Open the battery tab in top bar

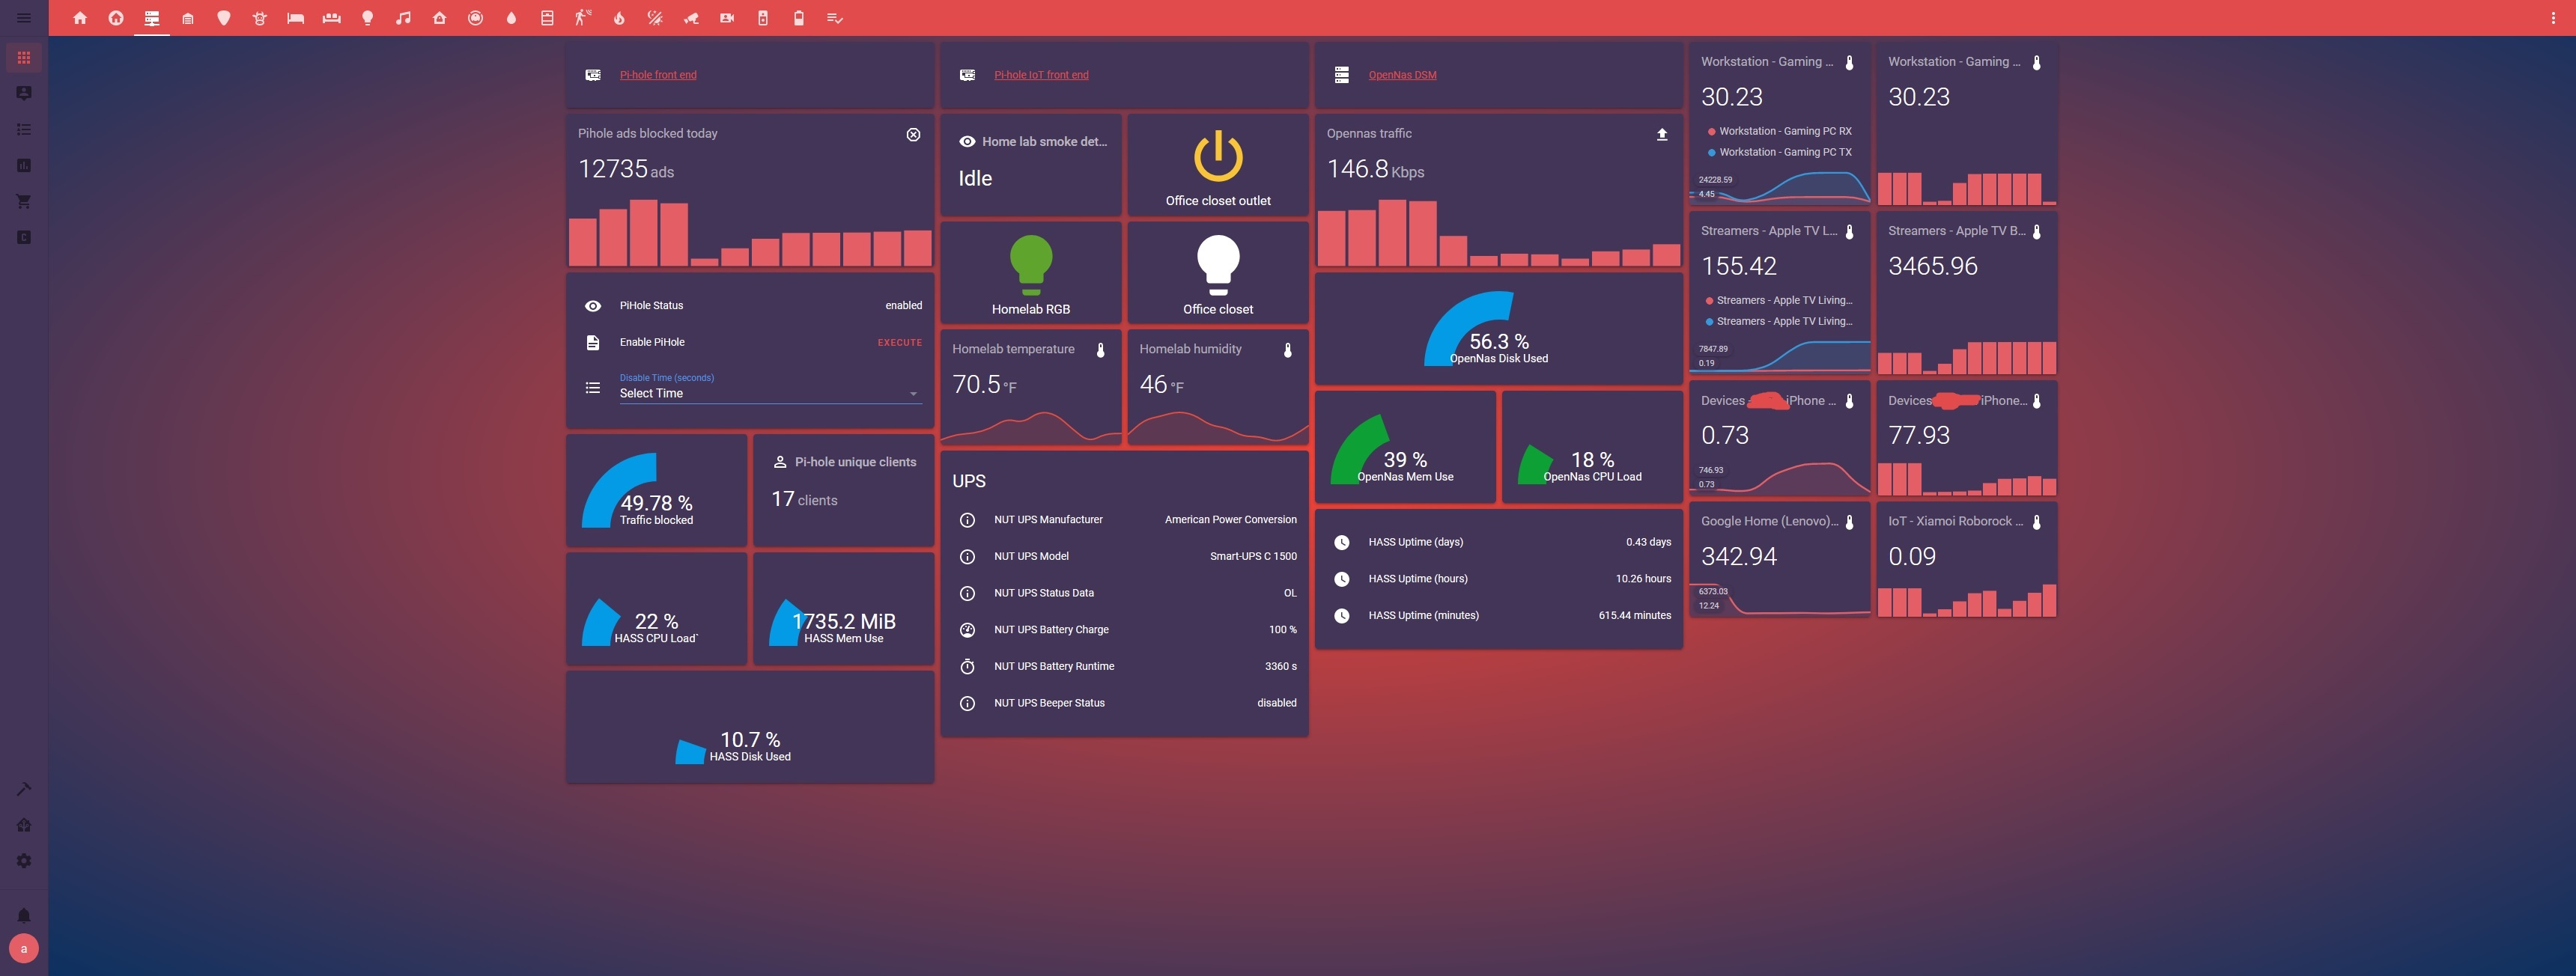pyautogui.click(x=798, y=18)
